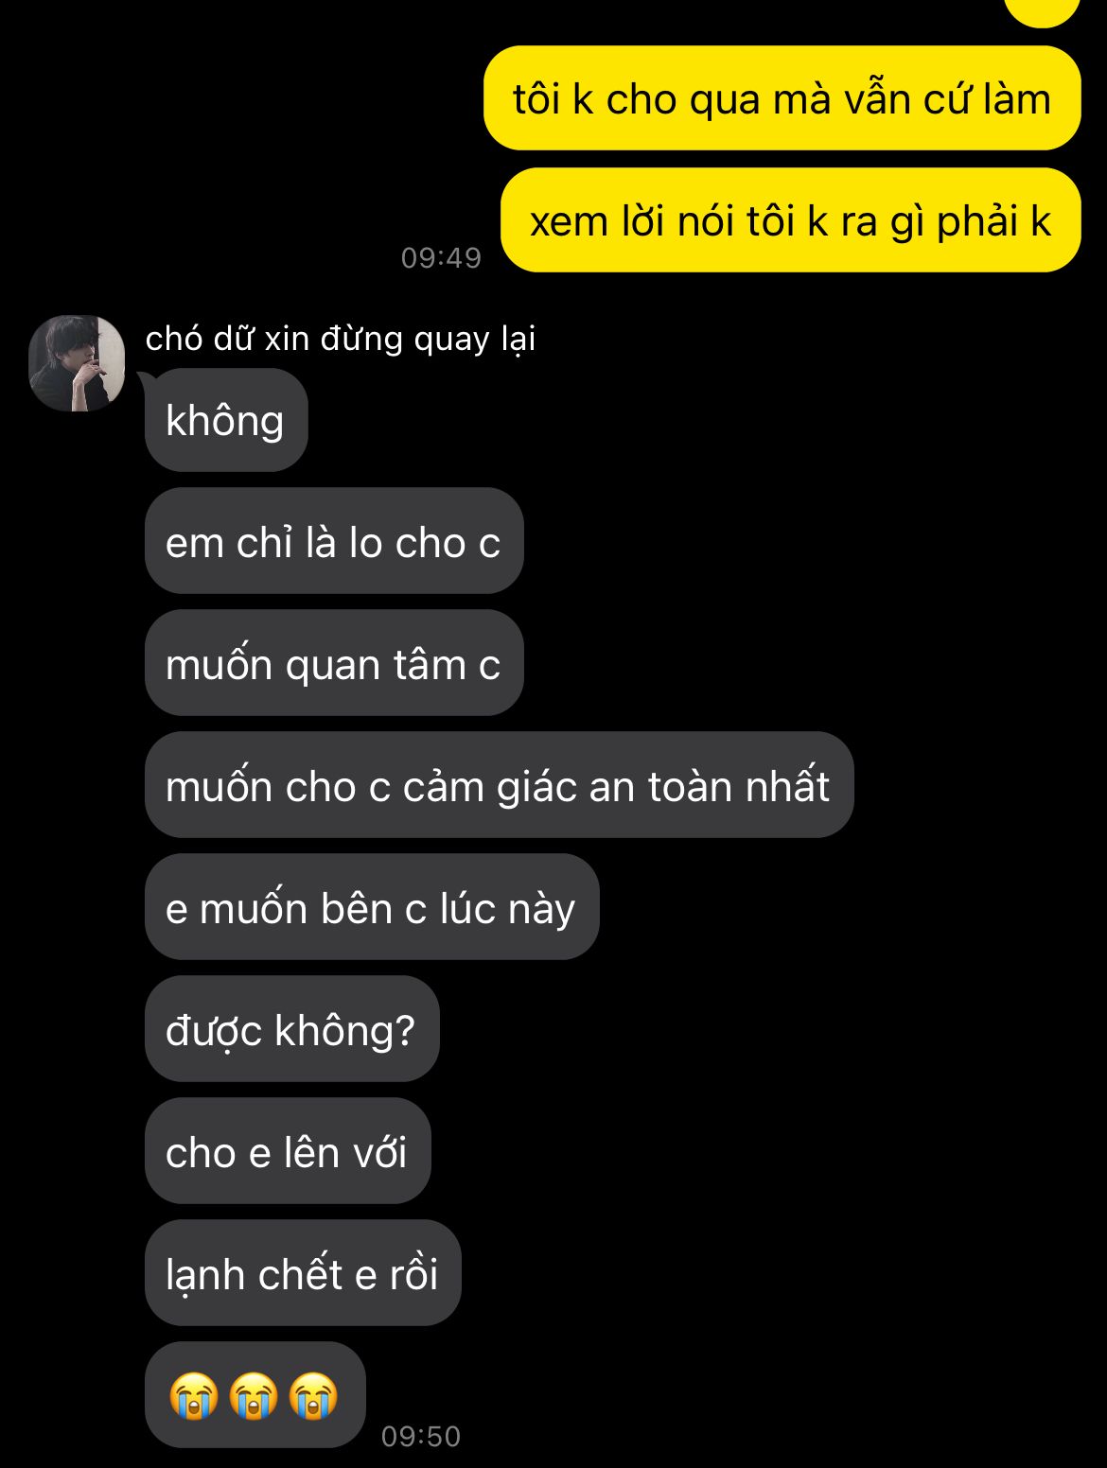Tap the "cho e lên với" bubble
This screenshot has height=1468, width=1107.
288,1151
